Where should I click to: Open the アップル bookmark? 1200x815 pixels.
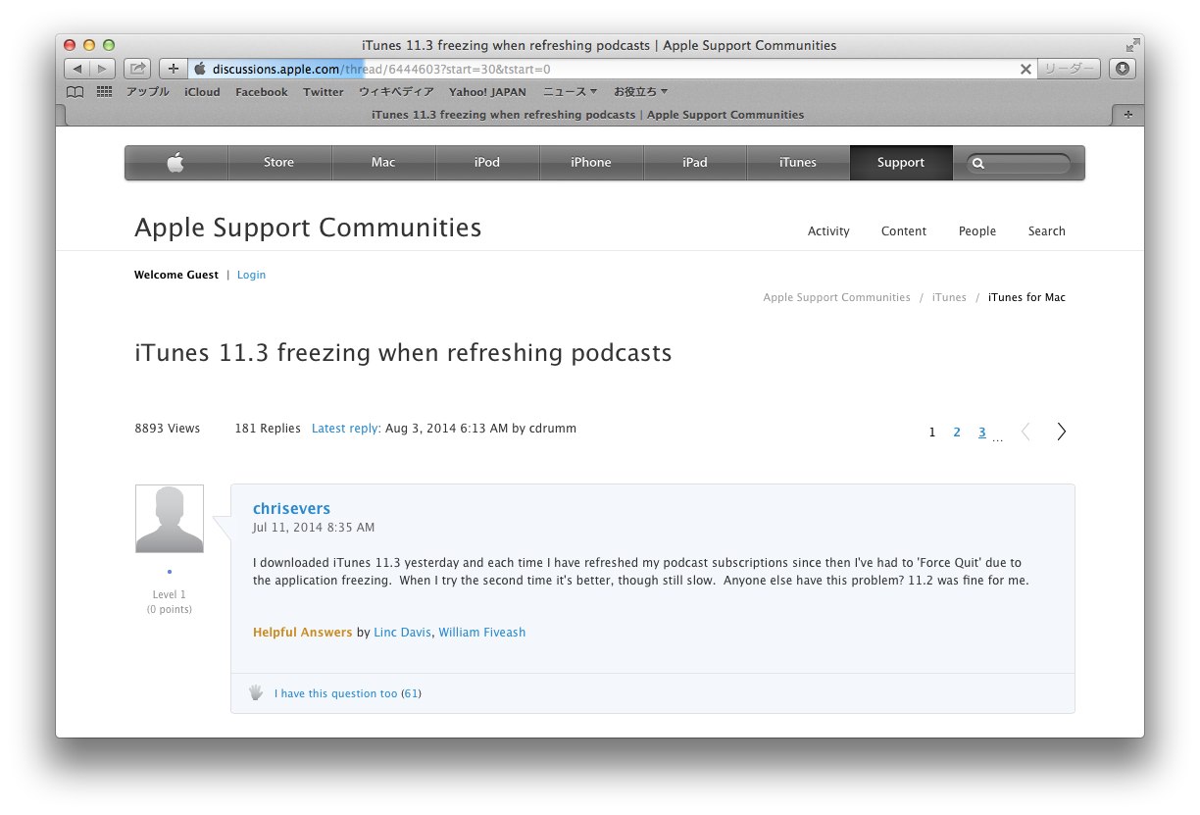147,92
